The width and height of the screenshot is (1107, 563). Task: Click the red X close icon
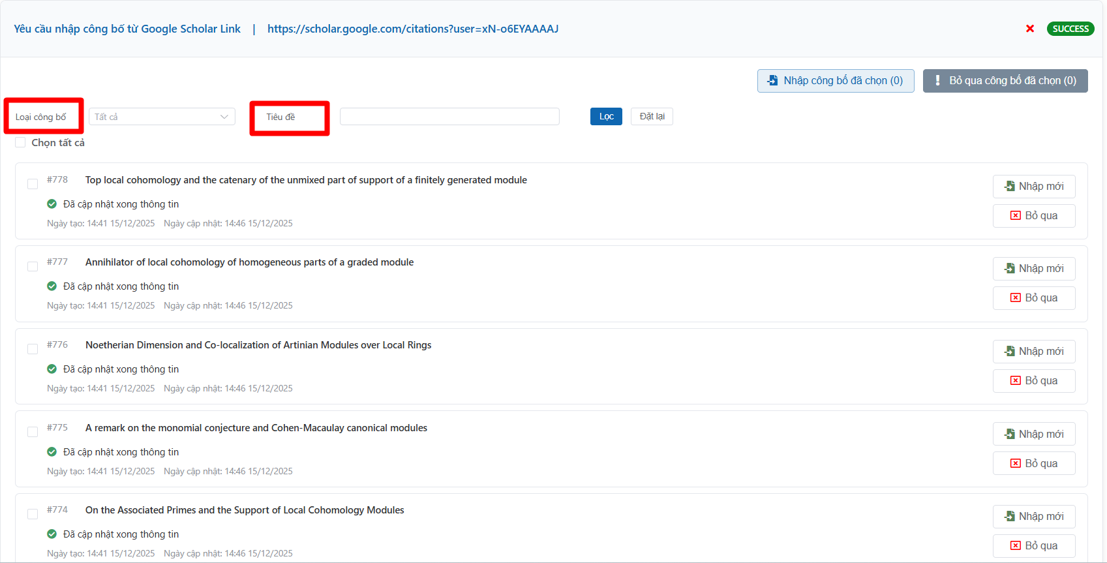[1030, 29]
